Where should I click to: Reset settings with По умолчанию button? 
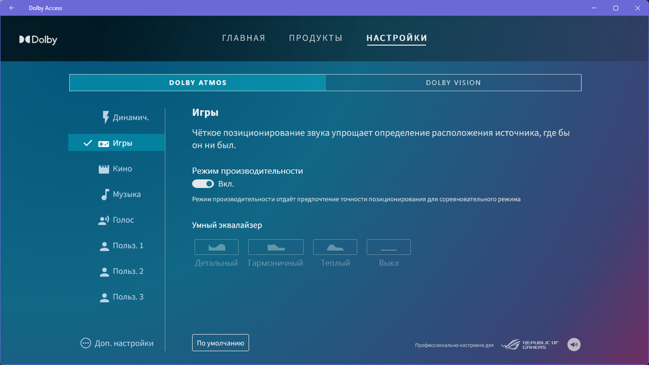[x=221, y=342]
